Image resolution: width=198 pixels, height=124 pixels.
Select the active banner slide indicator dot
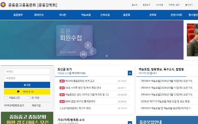tap(107, 56)
